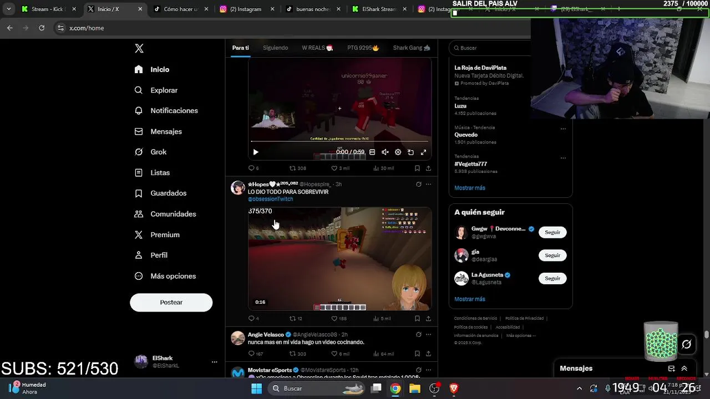Screen dimensions: 710x399
Task: Switch to the Siguiendo timeline tab
Action: point(275,48)
